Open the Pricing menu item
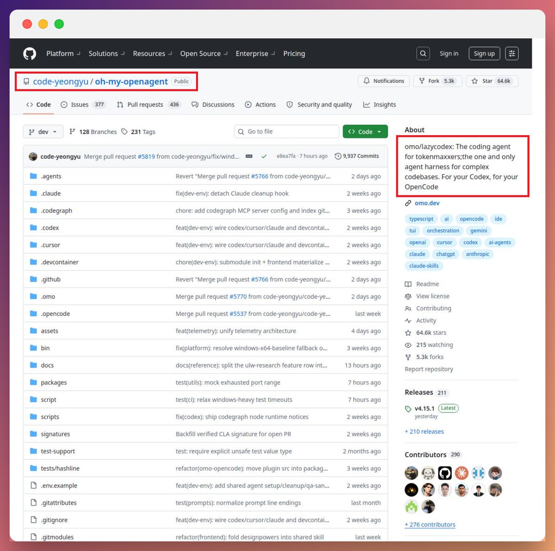Image resolution: width=555 pixels, height=551 pixels. click(294, 54)
